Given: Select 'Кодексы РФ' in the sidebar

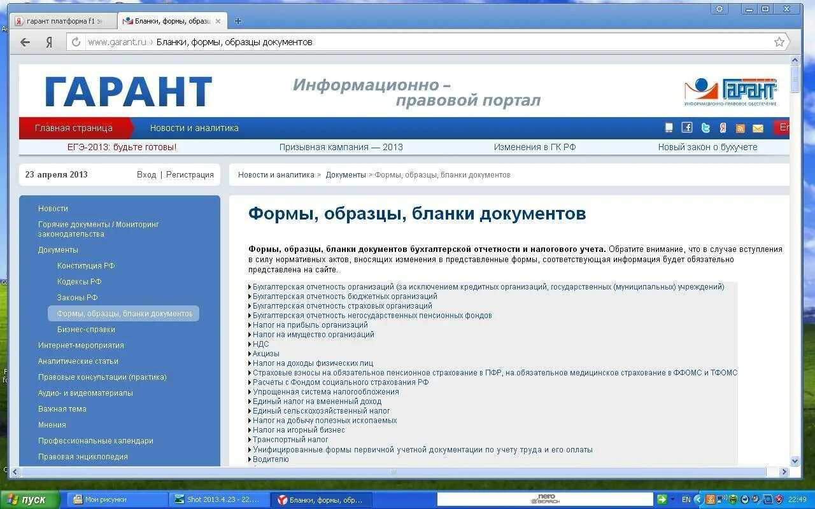Looking at the screenshot, I should pos(79,282).
